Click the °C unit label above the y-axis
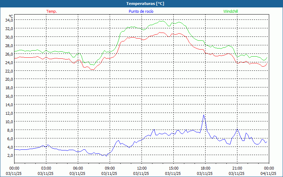Screen dimensions: 283x177 [11, 16]
